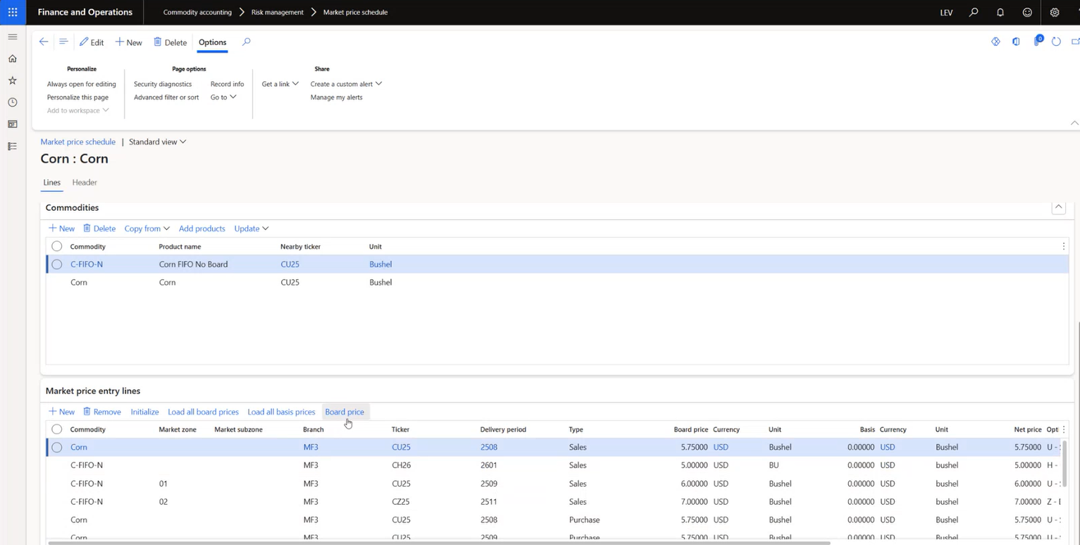Open Recent clock icon in sidebar

(13, 102)
